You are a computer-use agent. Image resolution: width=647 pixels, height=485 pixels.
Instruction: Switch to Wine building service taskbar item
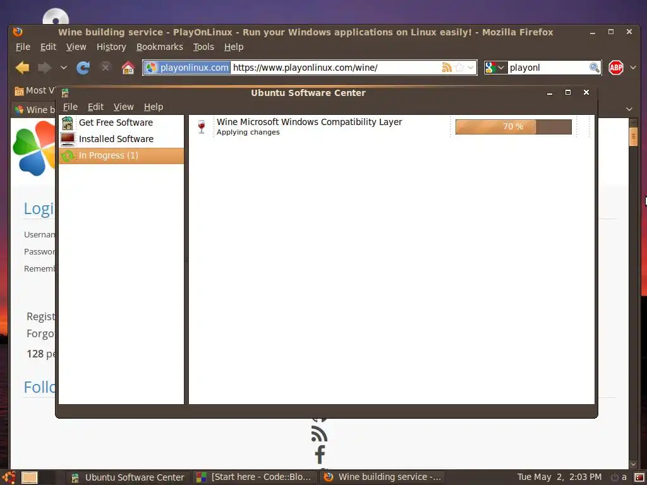click(382, 477)
